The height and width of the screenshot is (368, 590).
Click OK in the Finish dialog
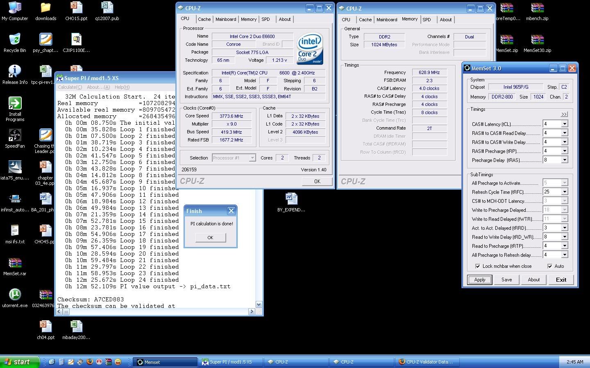(210, 238)
